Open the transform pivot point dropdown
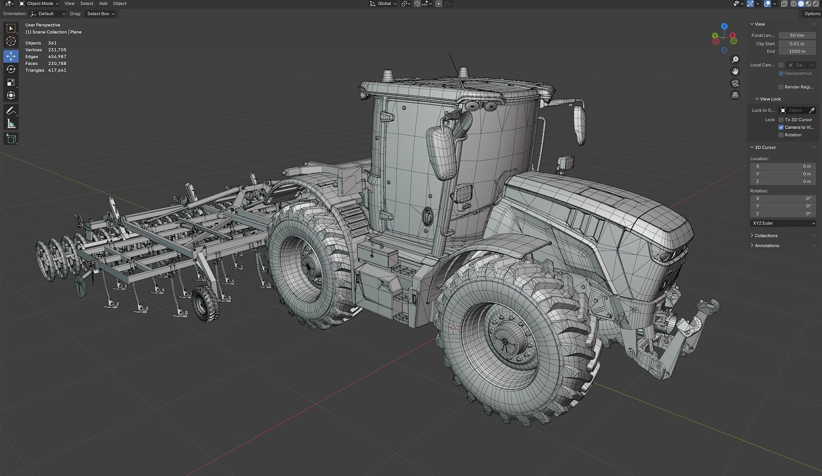 tap(406, 4)
